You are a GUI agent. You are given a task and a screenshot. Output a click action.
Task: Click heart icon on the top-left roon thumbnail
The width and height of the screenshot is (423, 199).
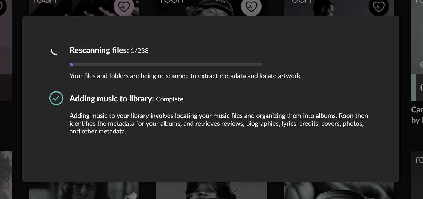tap(124, 7)
